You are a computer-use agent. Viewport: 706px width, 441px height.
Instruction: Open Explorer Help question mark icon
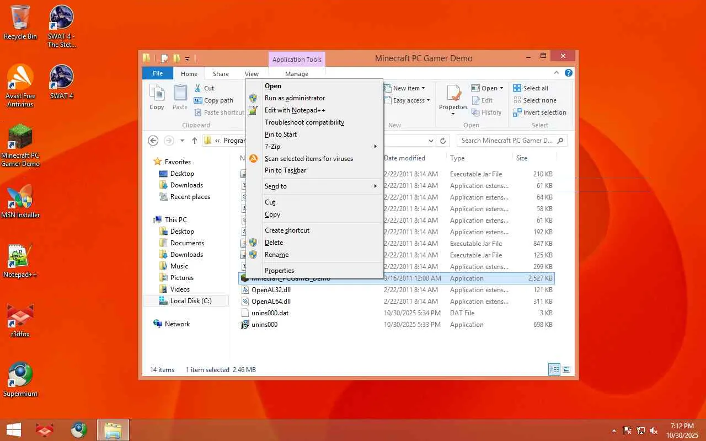569,73
